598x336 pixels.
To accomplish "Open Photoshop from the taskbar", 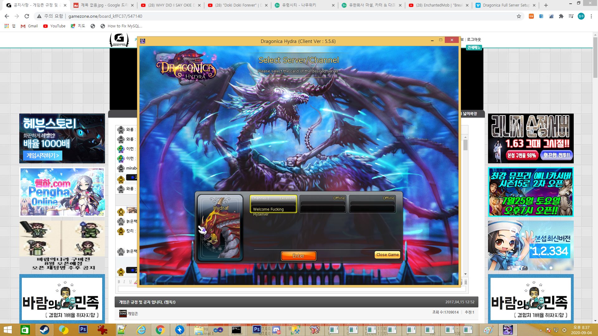I will [x=83, y=330].
